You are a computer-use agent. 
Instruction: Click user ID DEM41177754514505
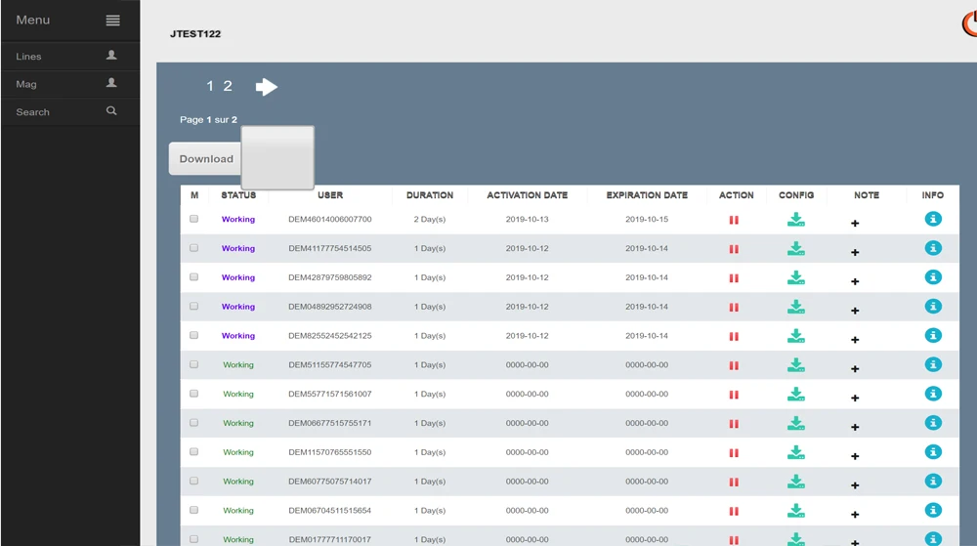329,248
